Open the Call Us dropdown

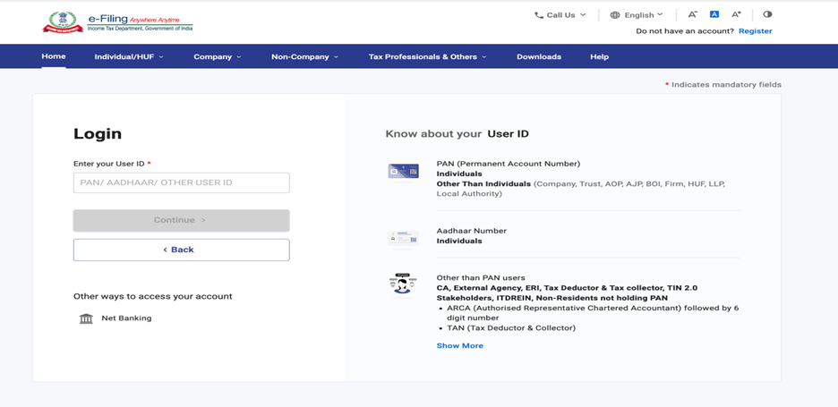(560, 14)
